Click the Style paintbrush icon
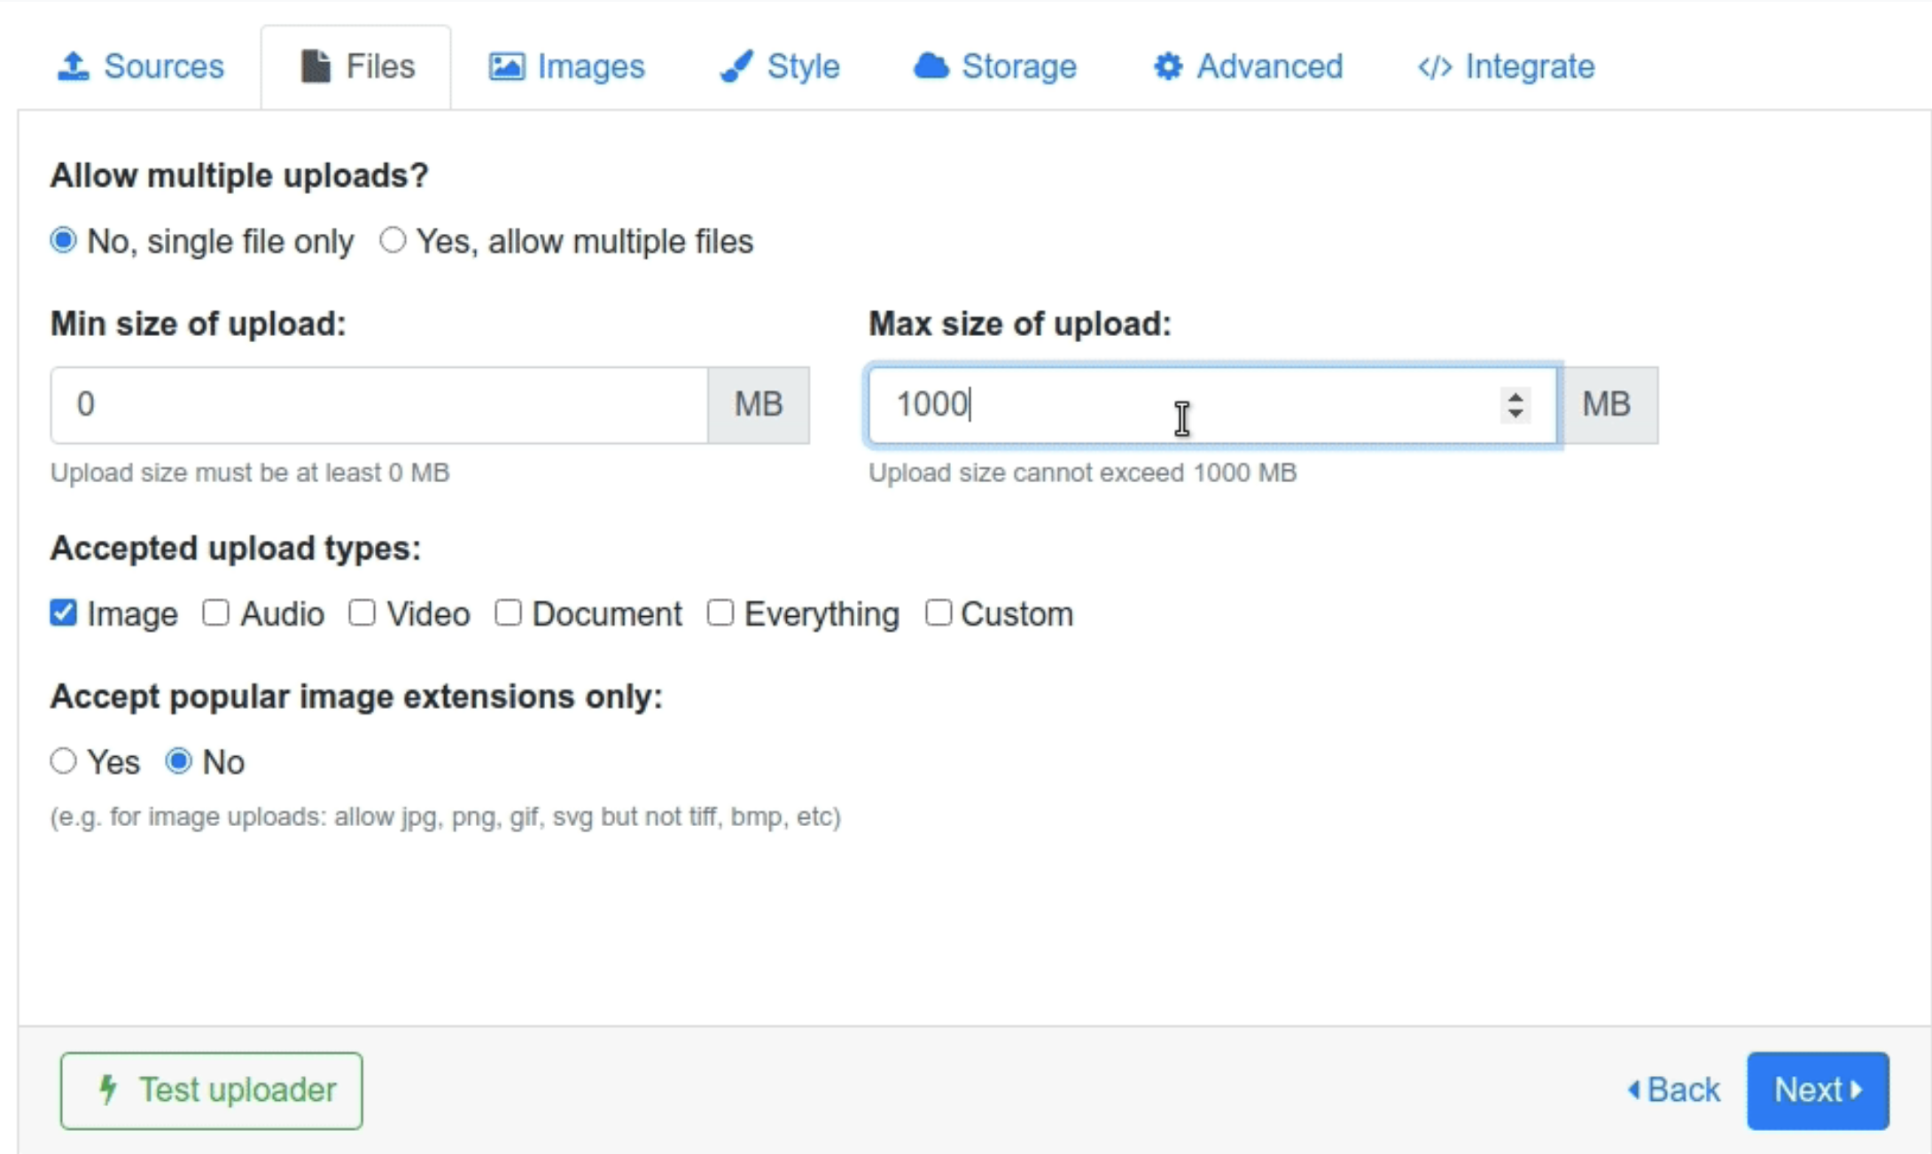This screenshot has height=1154, width=1932. pos(736,66)
